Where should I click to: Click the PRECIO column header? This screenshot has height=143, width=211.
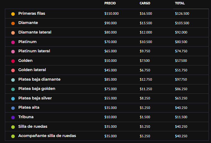coord(110,3)
